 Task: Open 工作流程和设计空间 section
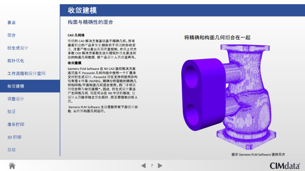(26, 73)
